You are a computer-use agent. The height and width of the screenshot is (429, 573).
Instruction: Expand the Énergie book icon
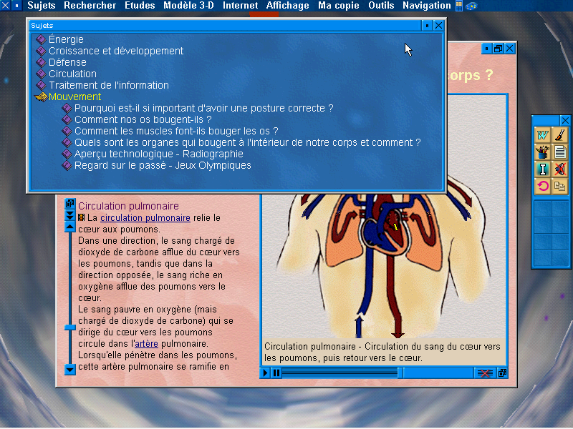[x=41, y=39]
